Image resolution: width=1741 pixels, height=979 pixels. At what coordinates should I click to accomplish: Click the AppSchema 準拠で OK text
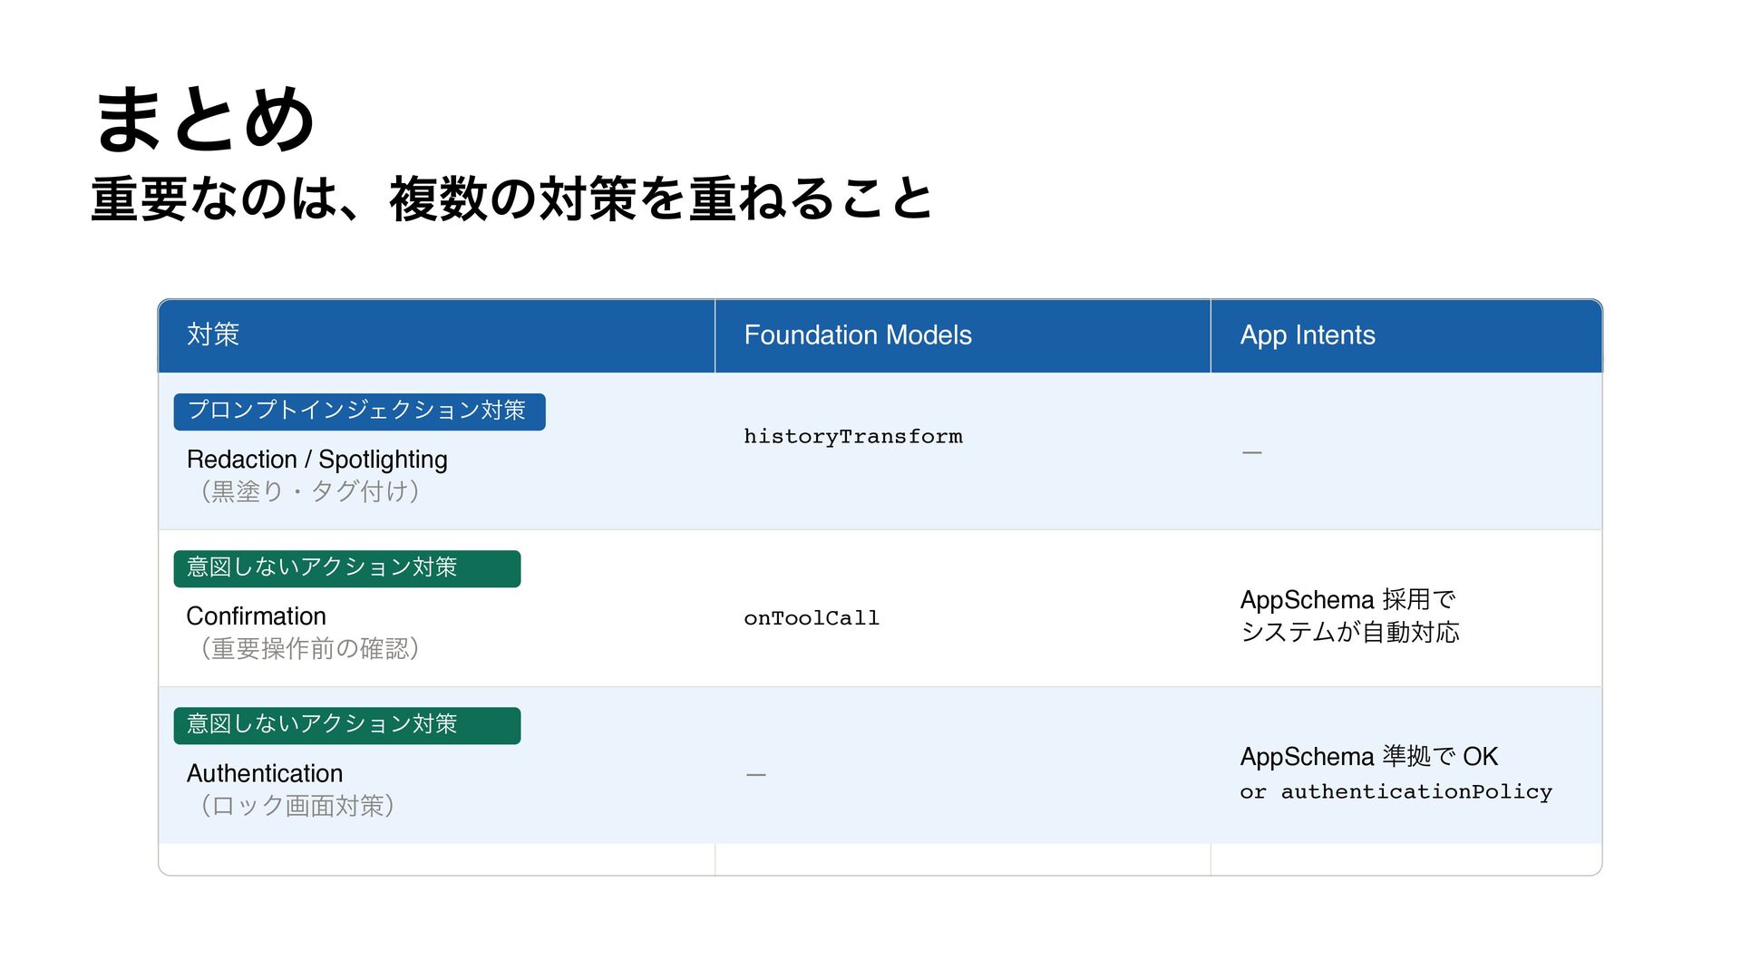click(x=1368, y=756)
